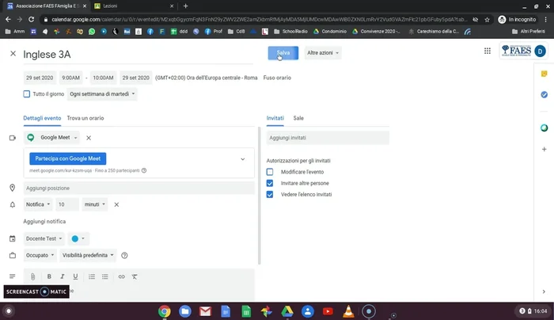
Task: Go back in browser history
Action: 8,20
